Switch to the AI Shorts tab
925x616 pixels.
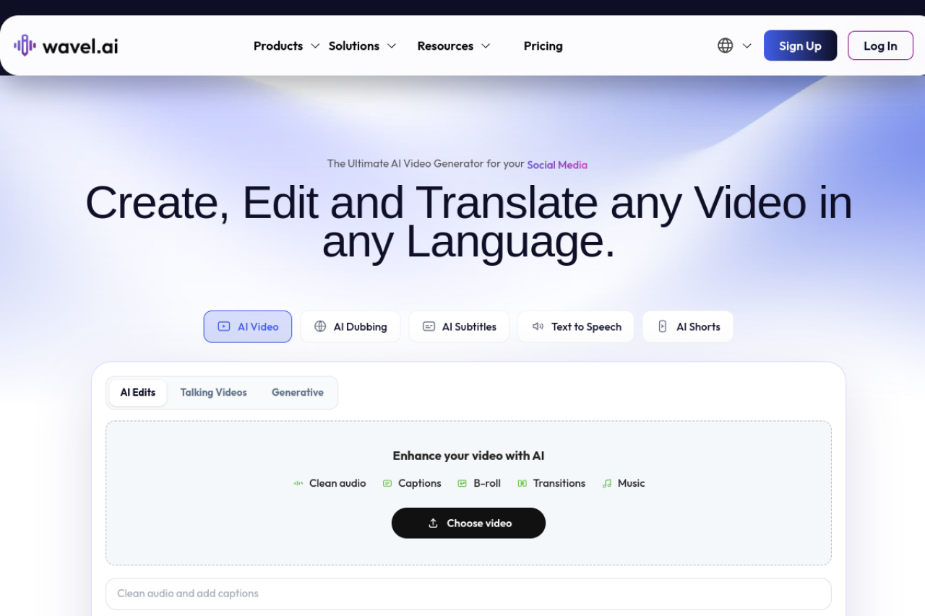pos(688,326)
